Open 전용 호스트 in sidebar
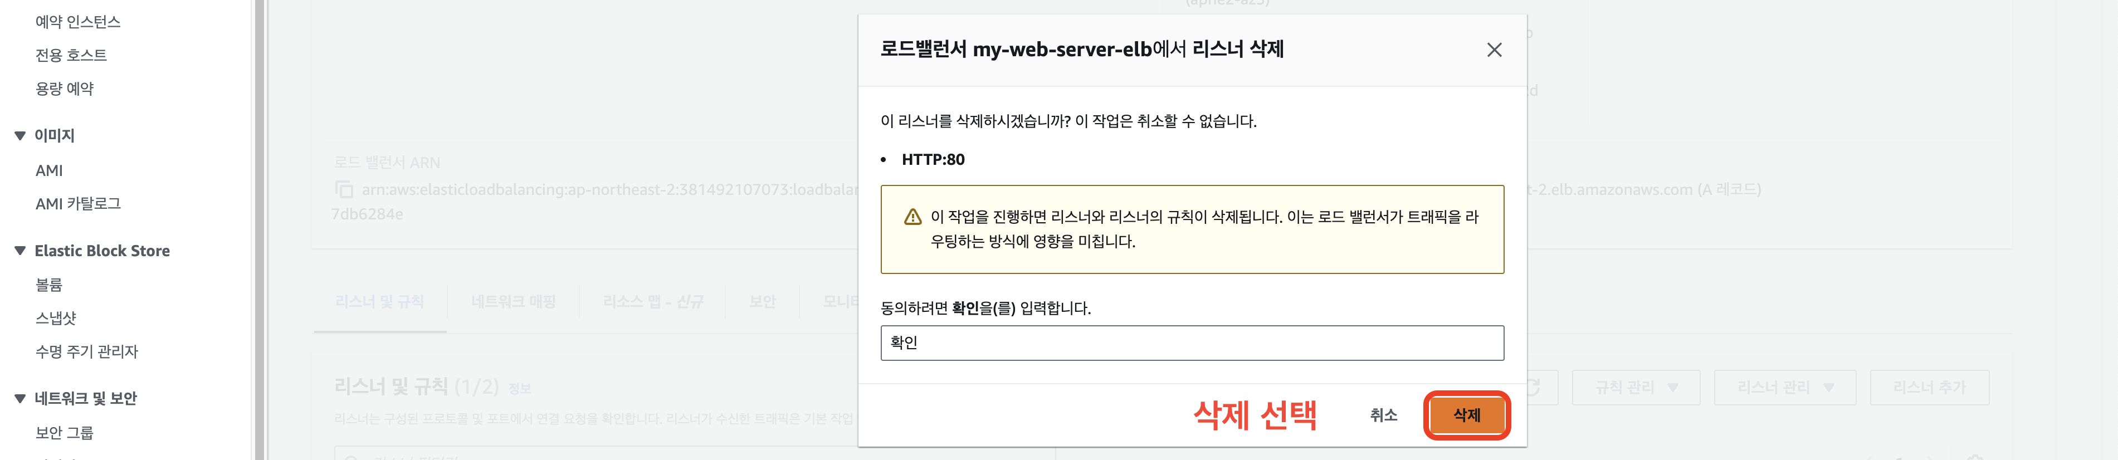The image size is (2118, 460). click(71, 55)
